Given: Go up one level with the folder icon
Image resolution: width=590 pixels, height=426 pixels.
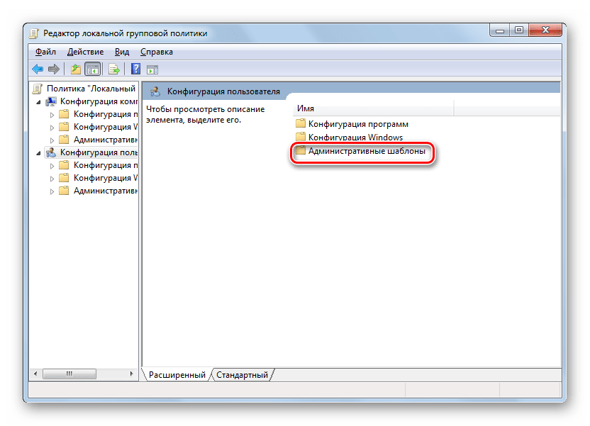Looking at the screenshot, I should [76, 69].
